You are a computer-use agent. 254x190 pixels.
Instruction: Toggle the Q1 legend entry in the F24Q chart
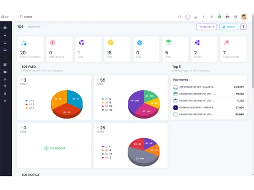(x=29, y=101)
